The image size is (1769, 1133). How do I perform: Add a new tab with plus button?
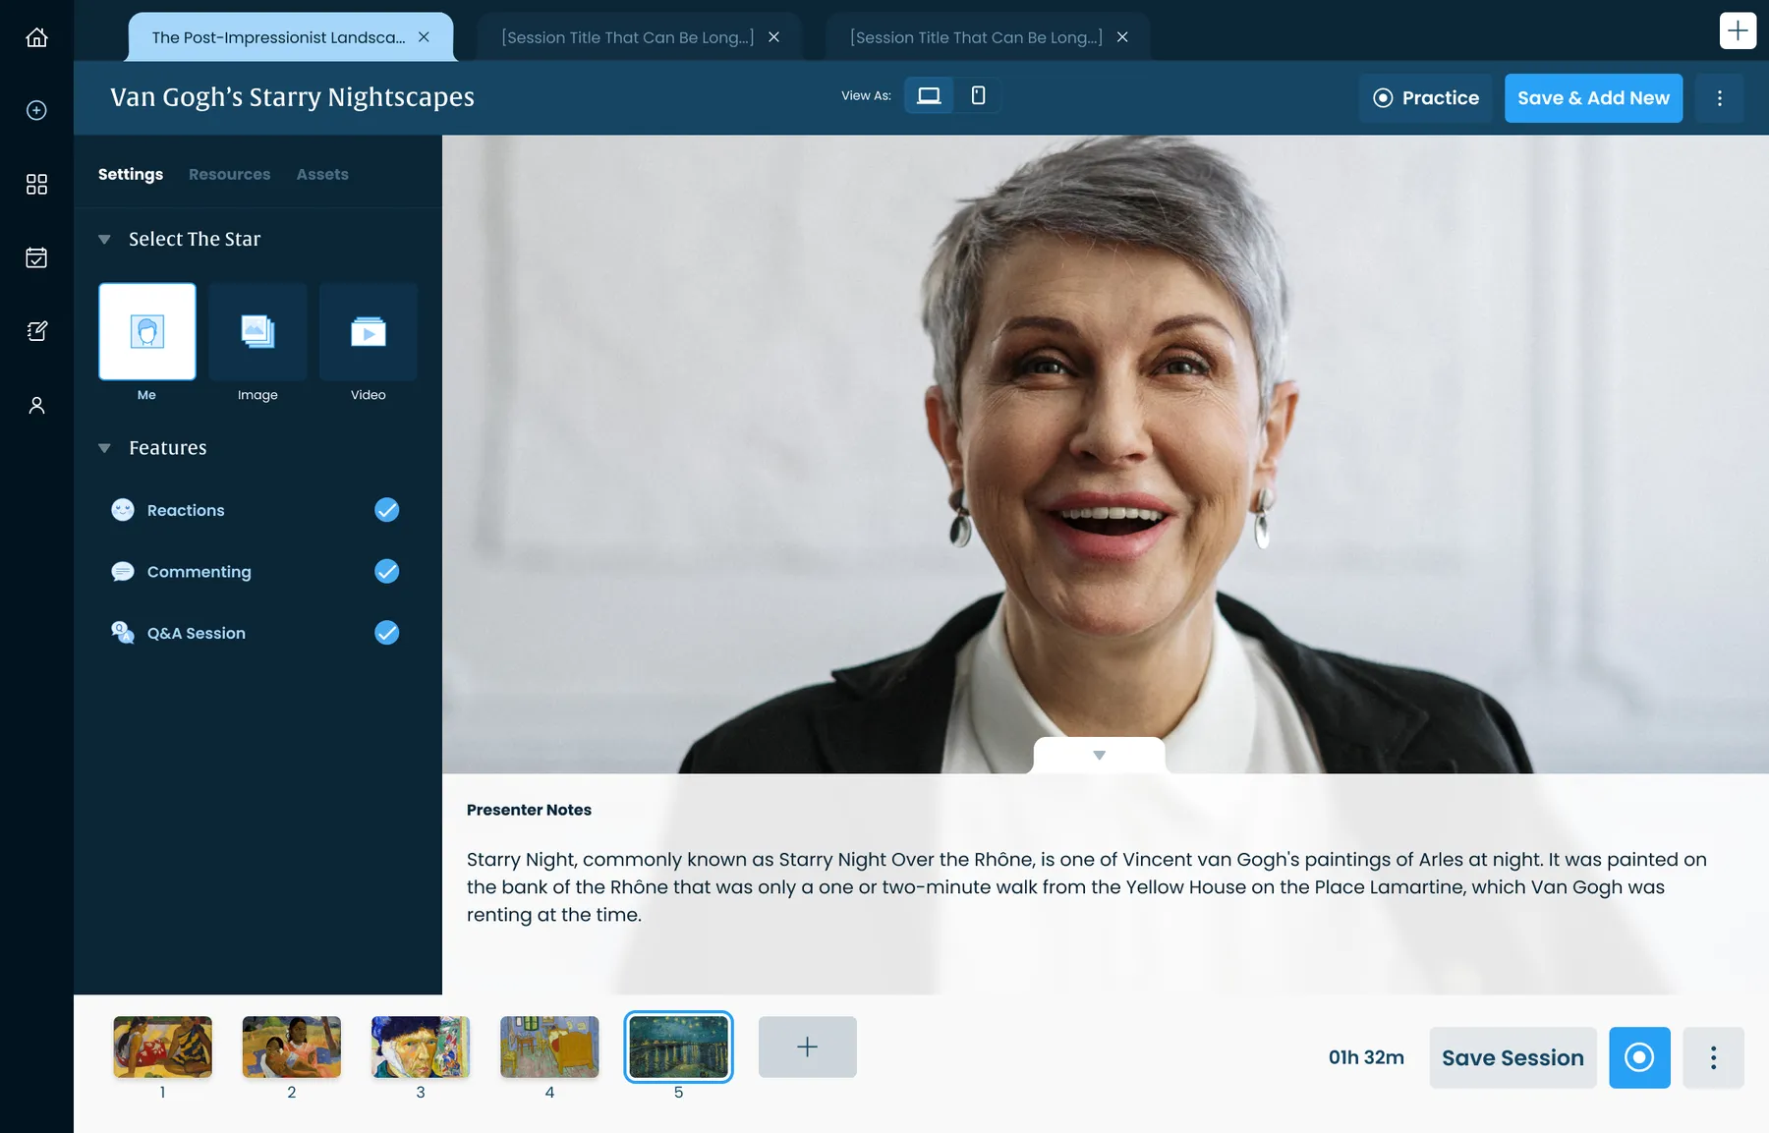[x=1738, y=30]
